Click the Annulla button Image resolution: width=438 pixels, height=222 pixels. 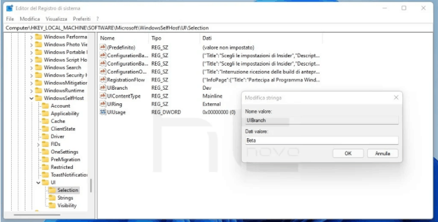click(382, 154)
